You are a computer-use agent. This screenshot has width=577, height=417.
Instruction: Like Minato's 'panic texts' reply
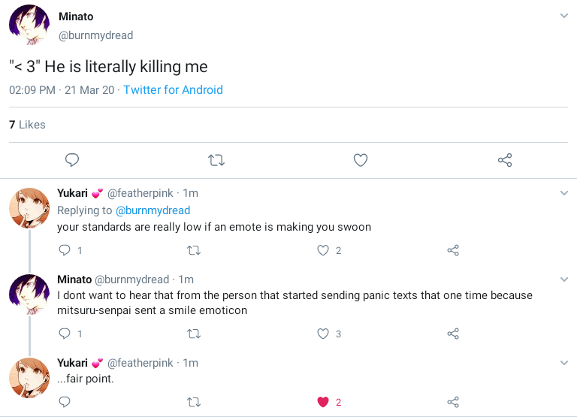[323, 334]
